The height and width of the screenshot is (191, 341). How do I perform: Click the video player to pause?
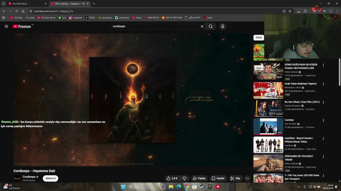click(x=132, y=99)
